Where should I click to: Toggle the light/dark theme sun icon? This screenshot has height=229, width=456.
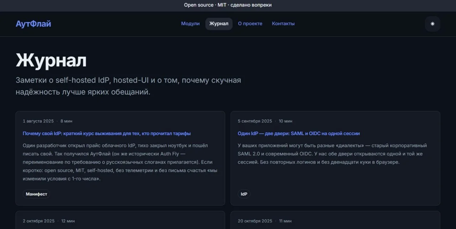(x=432, y=24)
